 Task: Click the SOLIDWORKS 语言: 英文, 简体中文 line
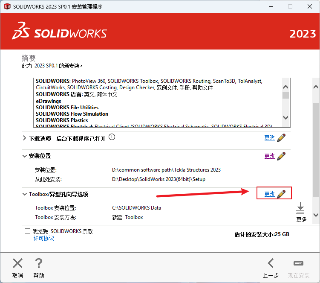coord(77,94)
